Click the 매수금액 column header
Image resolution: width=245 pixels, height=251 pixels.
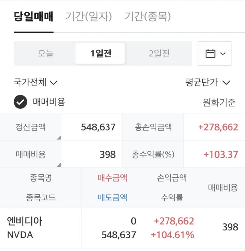pyautogui.click(x=112, y=178)
